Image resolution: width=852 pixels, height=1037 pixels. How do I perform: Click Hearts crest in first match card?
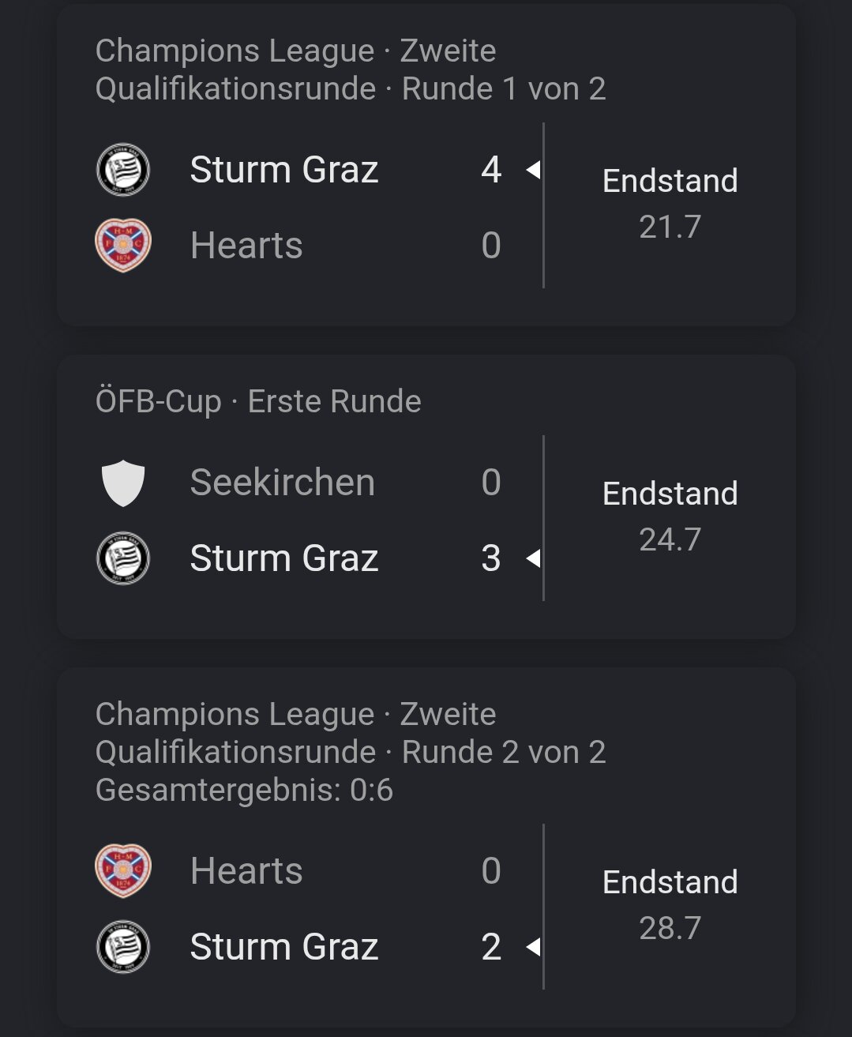pos(123,245)
